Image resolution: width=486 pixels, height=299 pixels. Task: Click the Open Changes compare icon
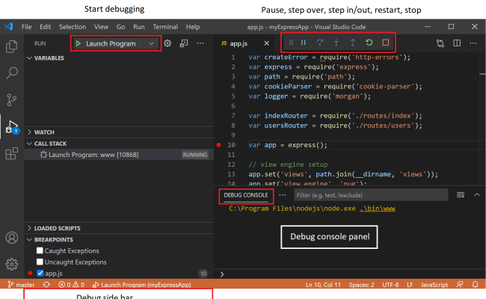(440, 43)
